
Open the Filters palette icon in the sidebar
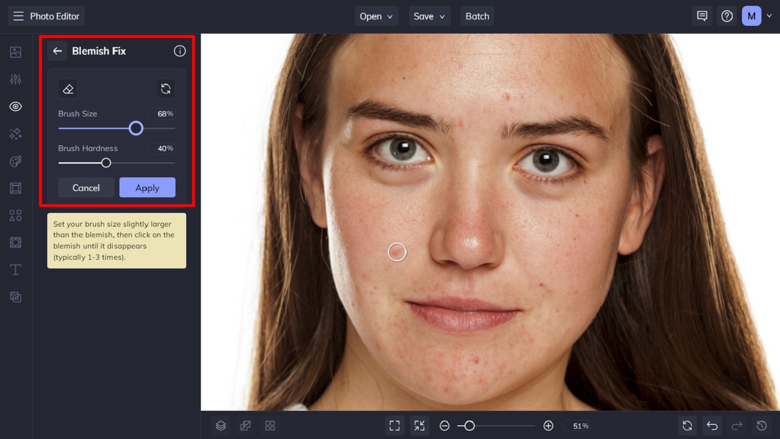click(x=15, y=161)
